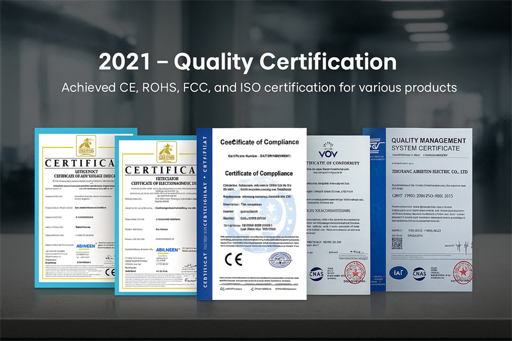This screenshot has height=341, width=512.
Task: Click the "ELECTRIC CO., LTD" company name
Action: (429, 171)
